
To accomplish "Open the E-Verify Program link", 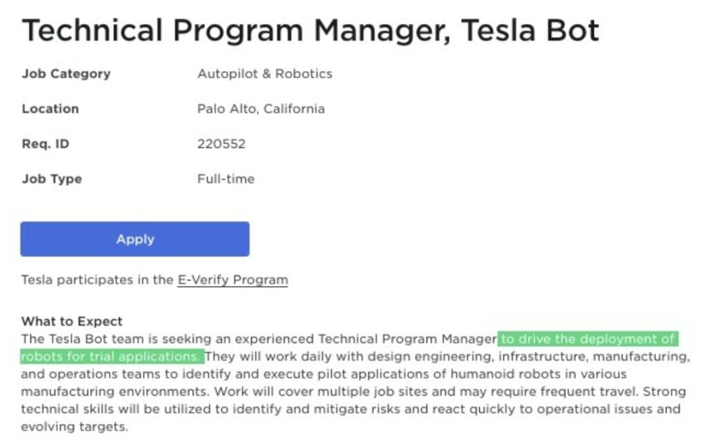I will pyautogui.click(x=232, y=280).
